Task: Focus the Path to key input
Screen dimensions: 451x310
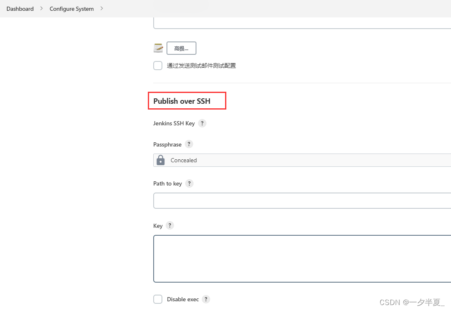Action: 302,200
